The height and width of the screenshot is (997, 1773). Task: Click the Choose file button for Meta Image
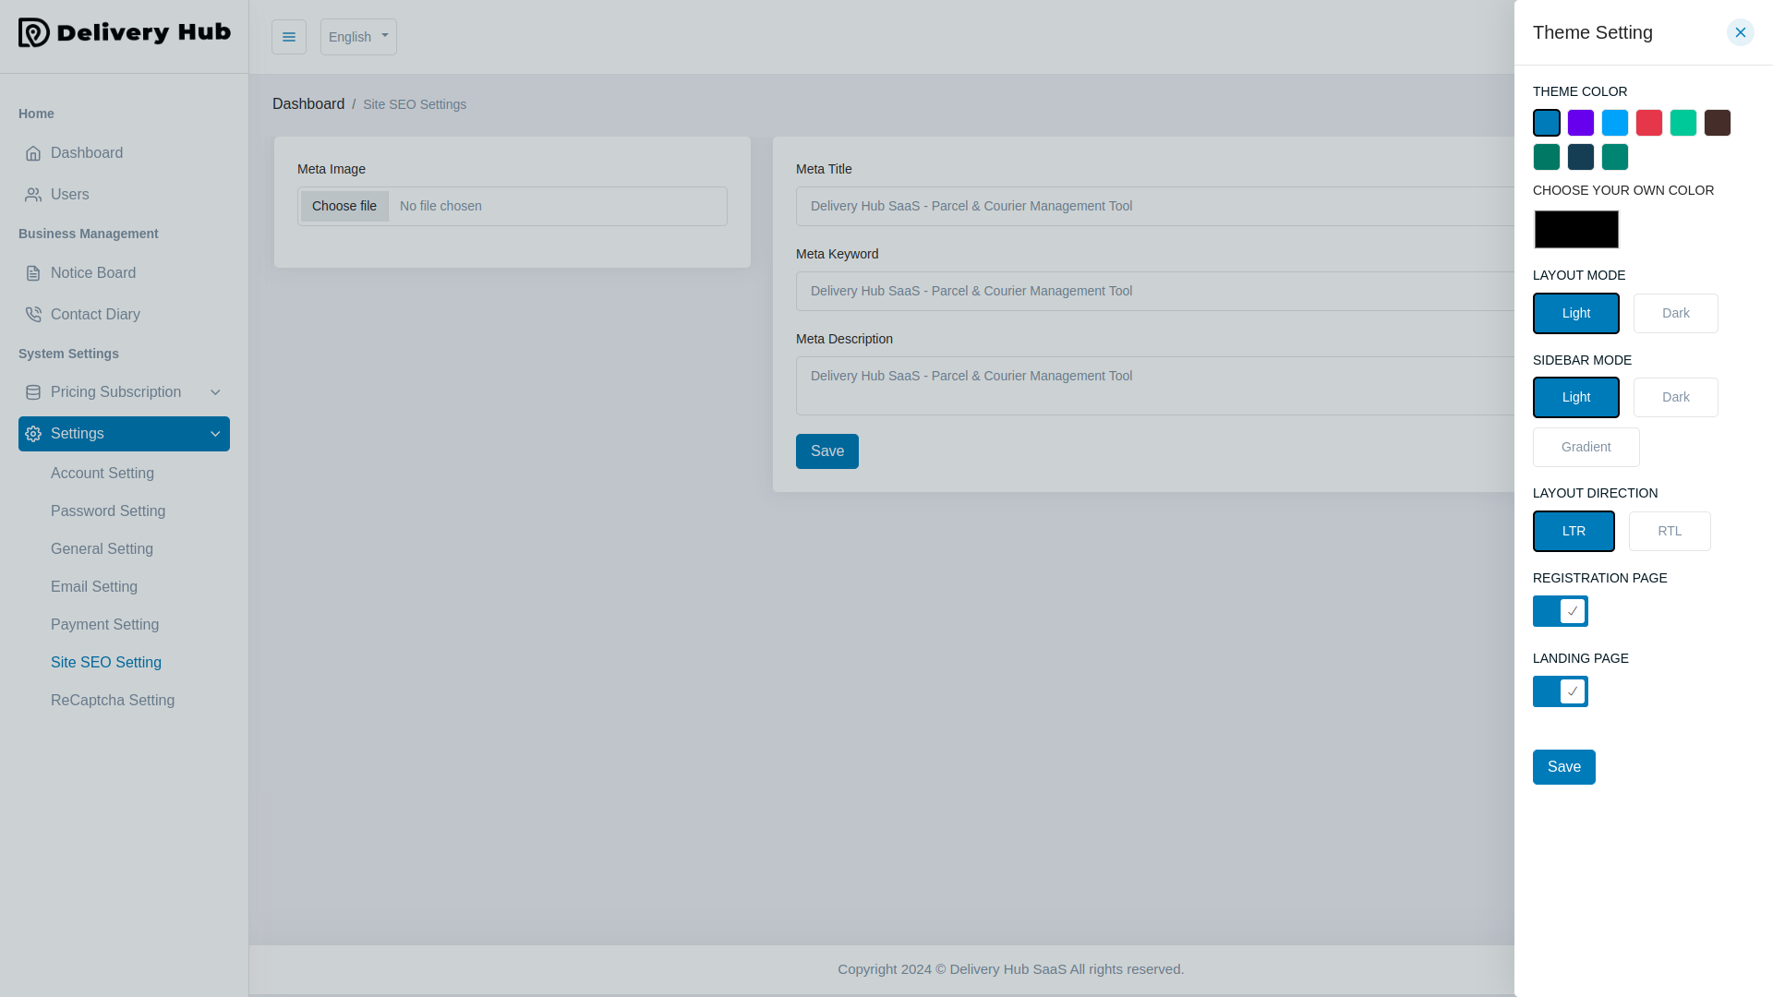(344, 206)
